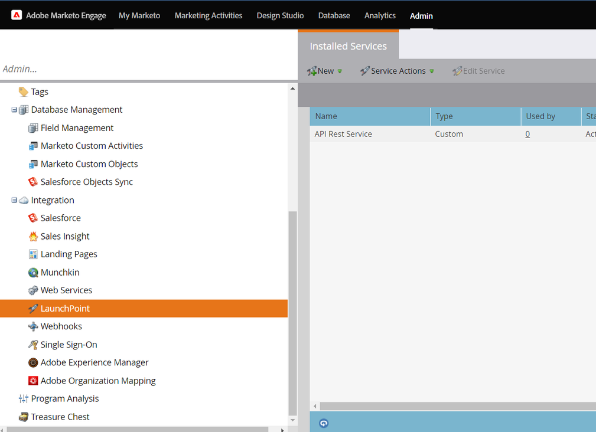Select the API Rest Service row
Screen dimensions: 596x432
coord(452,134)
